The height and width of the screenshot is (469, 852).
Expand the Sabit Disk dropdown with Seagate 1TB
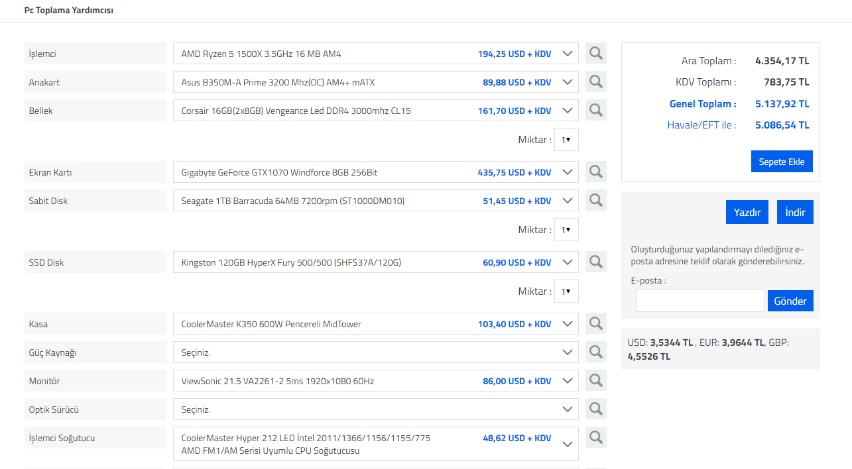point(375,201)
